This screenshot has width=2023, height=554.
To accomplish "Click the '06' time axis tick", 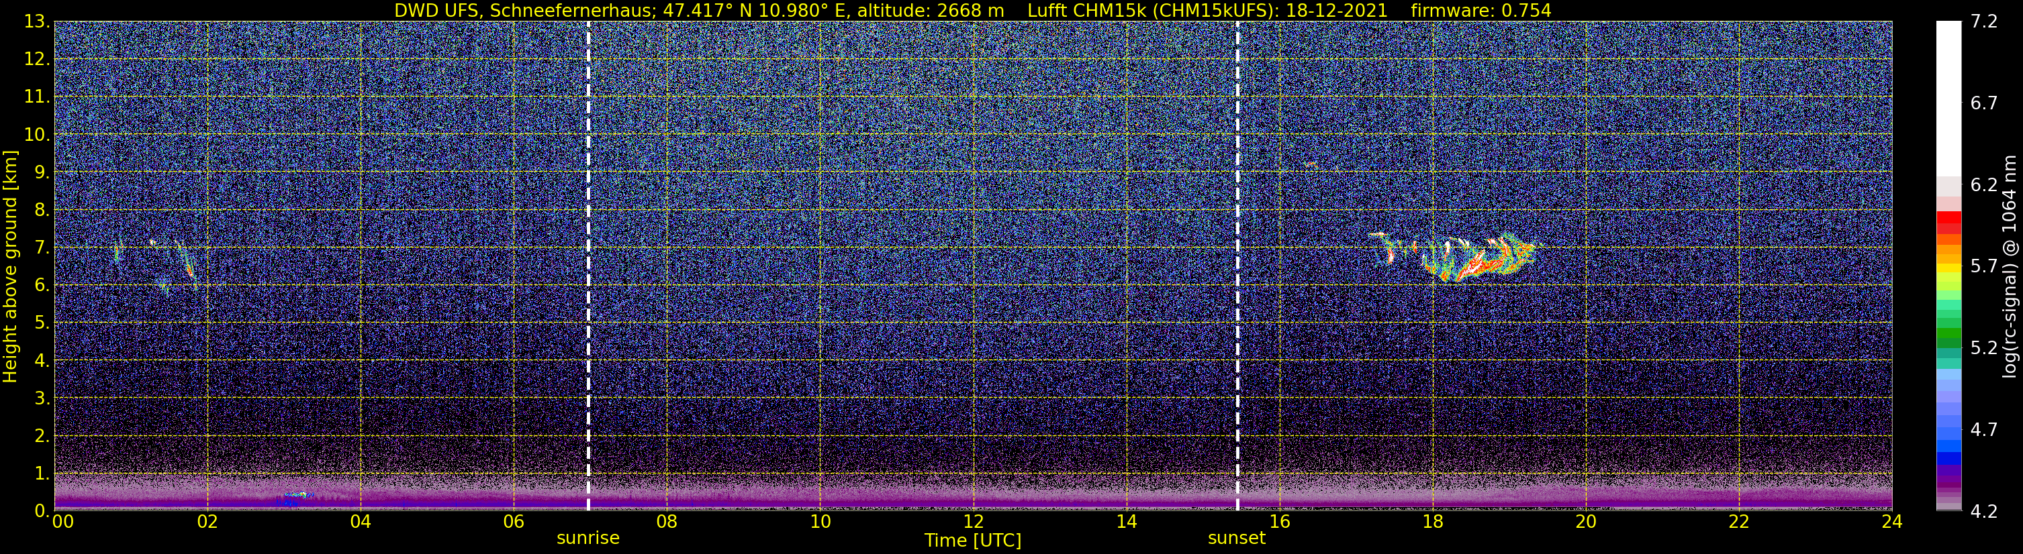I will (x=514, y=522).
